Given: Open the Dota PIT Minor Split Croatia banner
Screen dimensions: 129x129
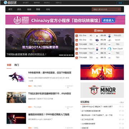Looking at the screenshot, I should coord(102,90).
